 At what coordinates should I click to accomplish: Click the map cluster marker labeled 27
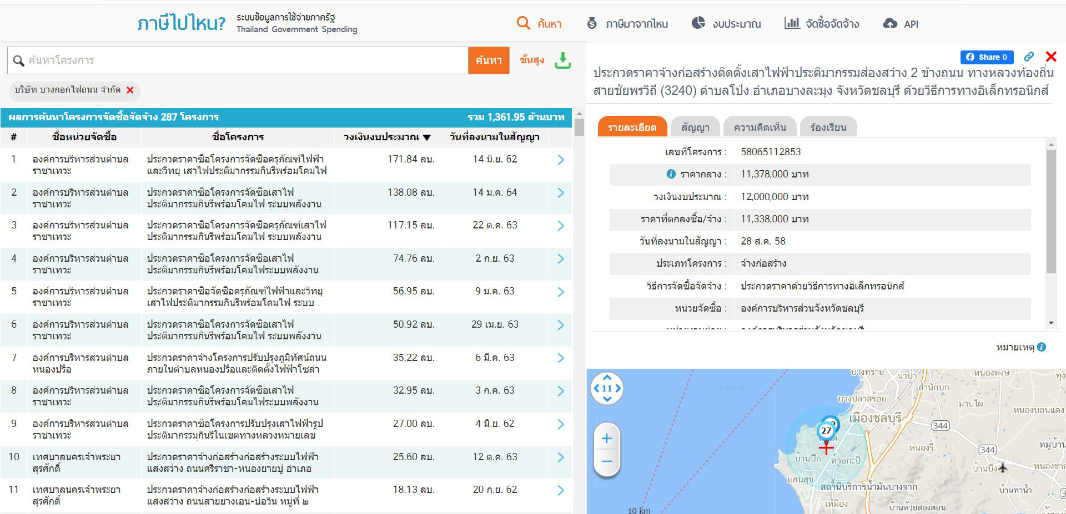point(826,430)
